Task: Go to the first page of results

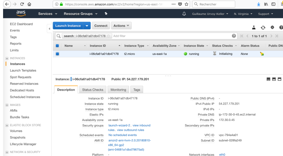Action: pos(242,36)
